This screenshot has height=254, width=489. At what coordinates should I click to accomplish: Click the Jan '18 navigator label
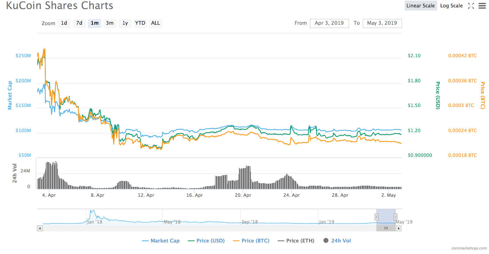pyautogui.click(x=95, y=222)
